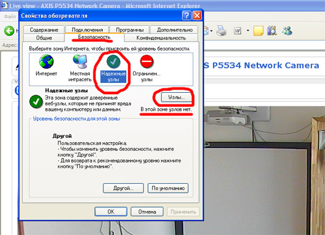This screenshot has height=235, width=325.
Task: Click the text 'В этой зоне узлов нет.'
Action: [166, 109]
